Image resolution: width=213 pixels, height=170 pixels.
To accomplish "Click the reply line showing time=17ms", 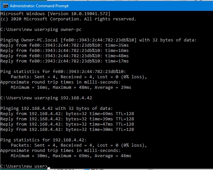I will tap(64, 61).
